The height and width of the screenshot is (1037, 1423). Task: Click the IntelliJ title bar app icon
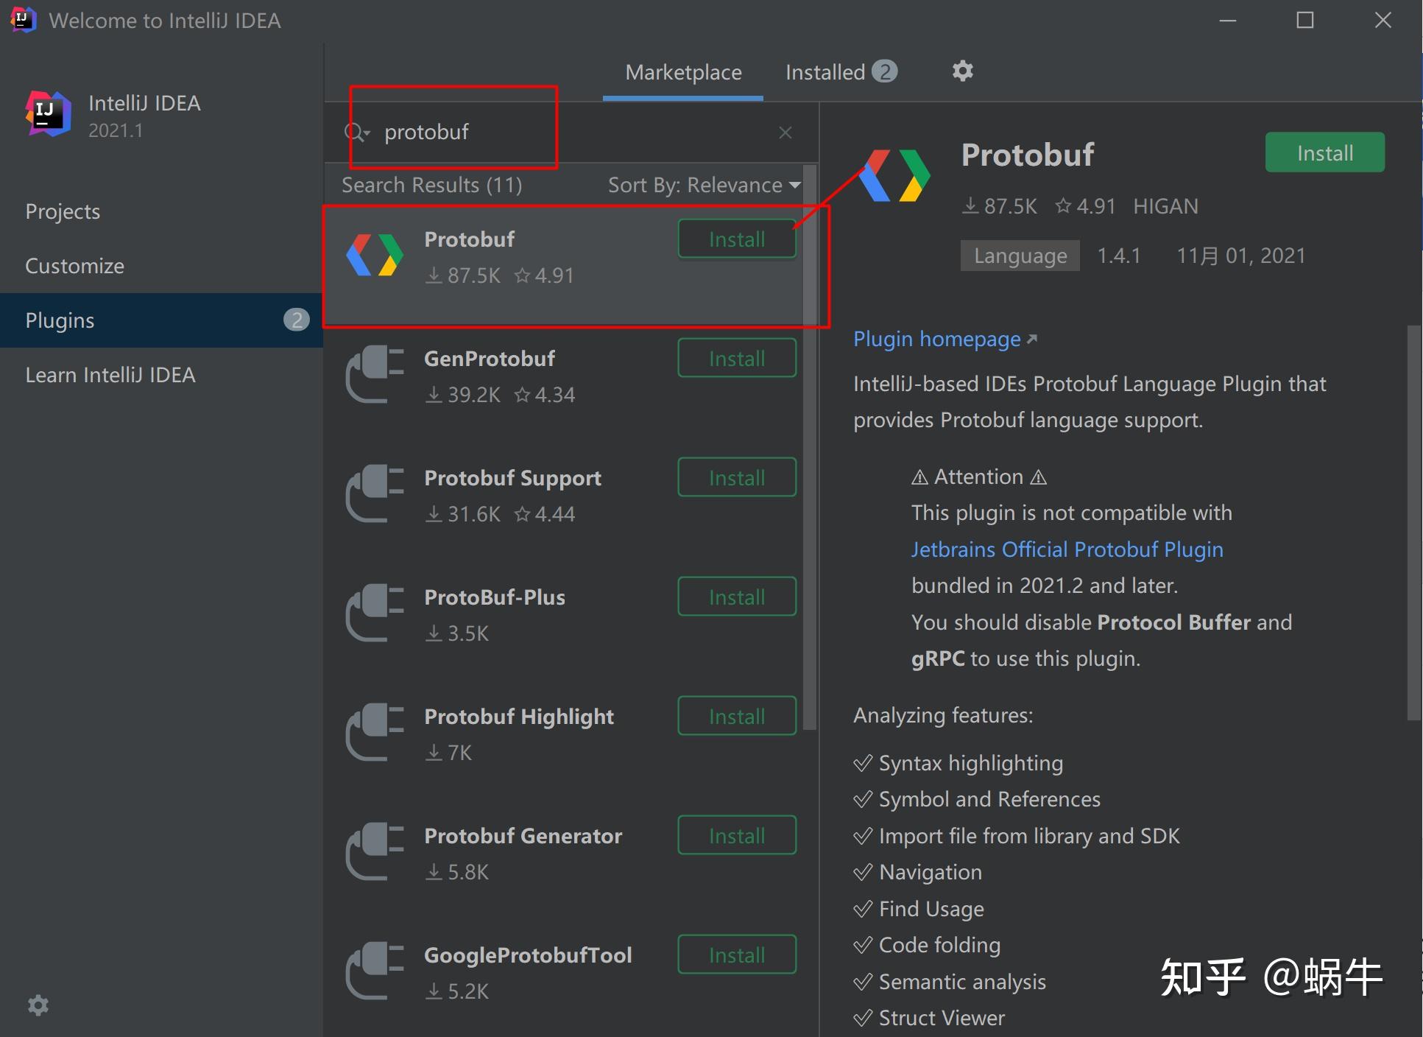click(x=23, y=19)
